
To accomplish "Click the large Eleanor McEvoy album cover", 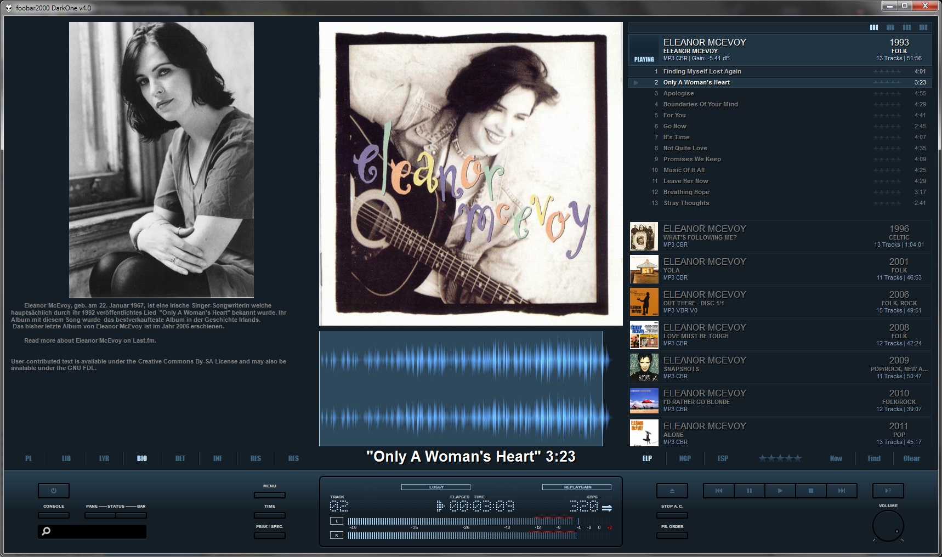I will coord(471,174).
